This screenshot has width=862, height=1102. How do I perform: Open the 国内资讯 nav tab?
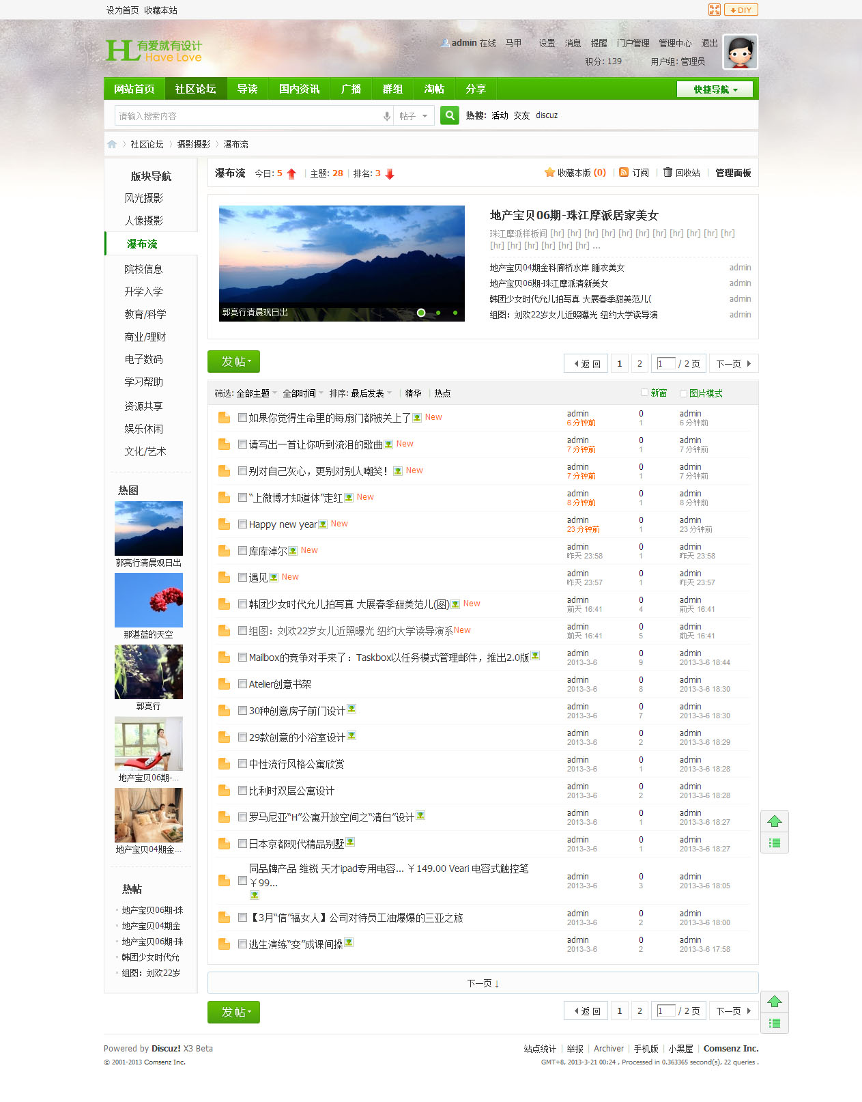[300, 89]
